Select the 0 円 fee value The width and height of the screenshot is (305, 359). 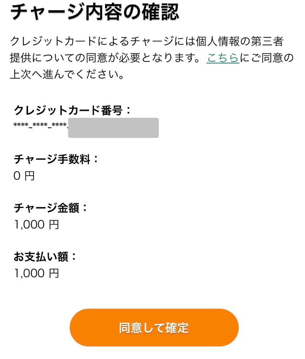click(24, 176)
